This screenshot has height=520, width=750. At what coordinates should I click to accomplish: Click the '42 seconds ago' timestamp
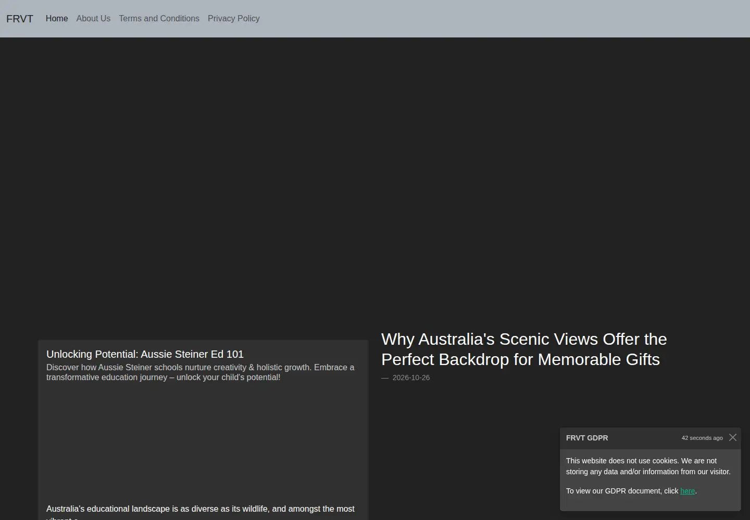tap(702, 438)
